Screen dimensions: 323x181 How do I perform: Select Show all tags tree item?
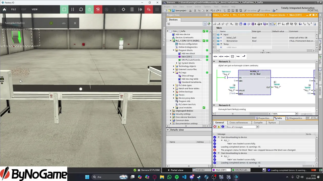[187, 76]
